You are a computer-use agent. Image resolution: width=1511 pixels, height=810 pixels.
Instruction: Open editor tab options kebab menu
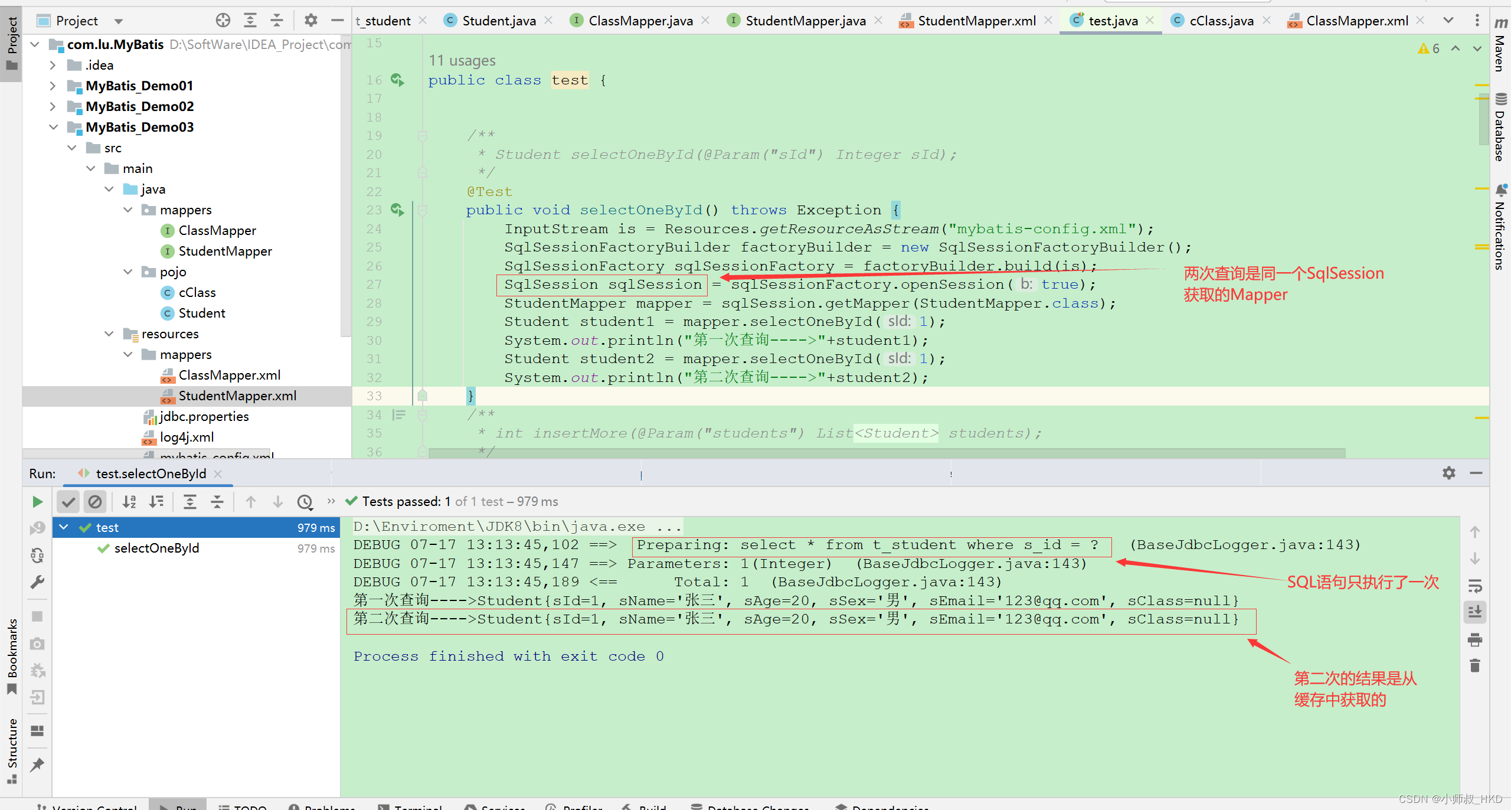click(x=1477, y=20)
